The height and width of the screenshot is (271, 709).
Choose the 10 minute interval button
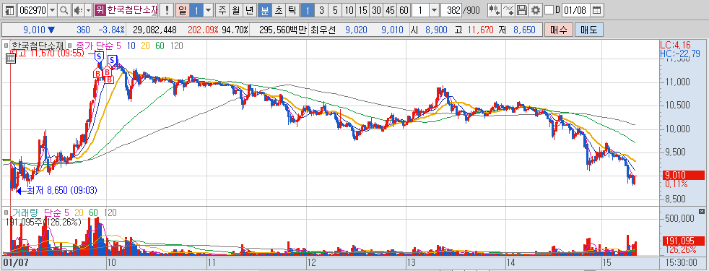click(x=349, y=9)
